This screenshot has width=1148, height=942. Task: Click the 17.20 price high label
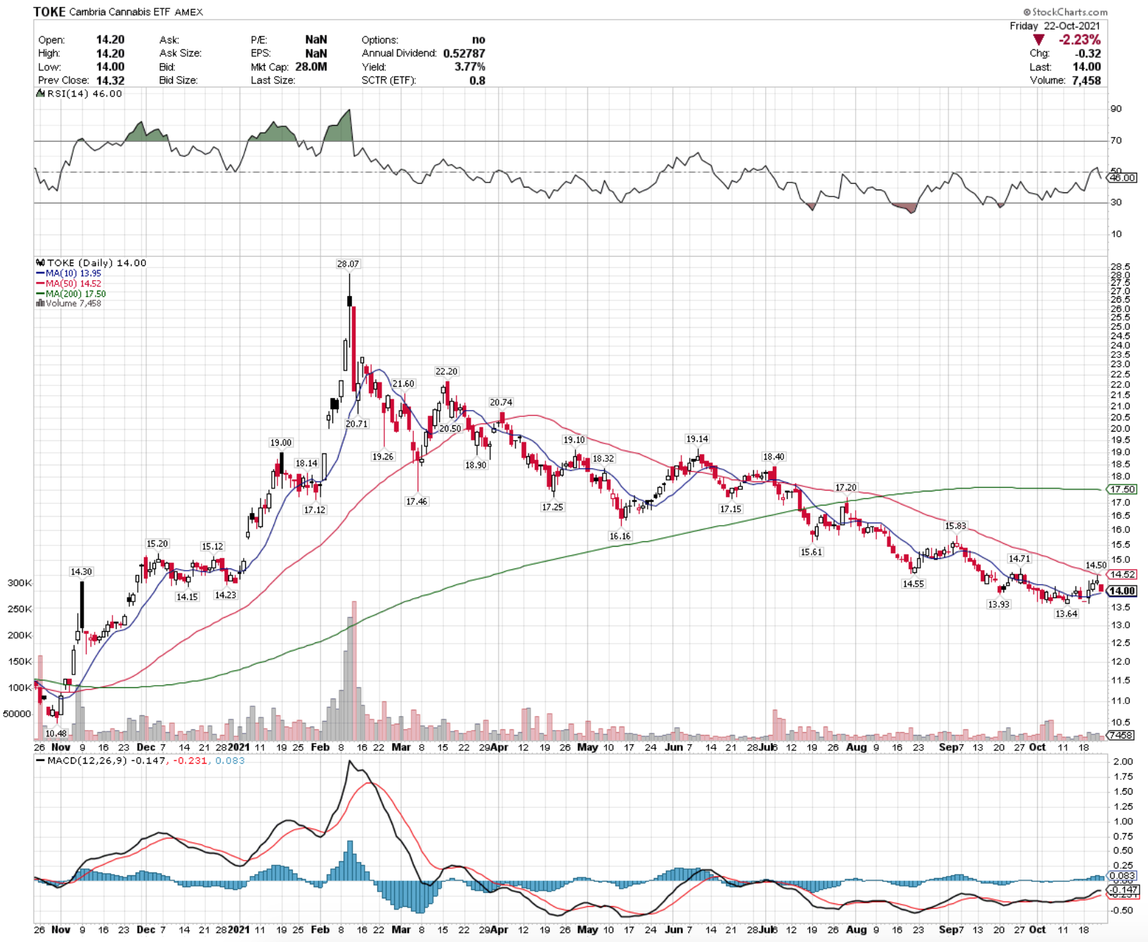[x=846, y=487]
